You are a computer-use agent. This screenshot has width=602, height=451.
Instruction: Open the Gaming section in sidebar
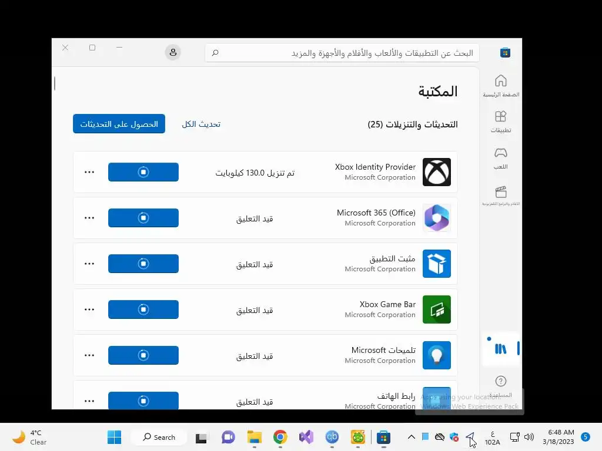click(501, 159)
